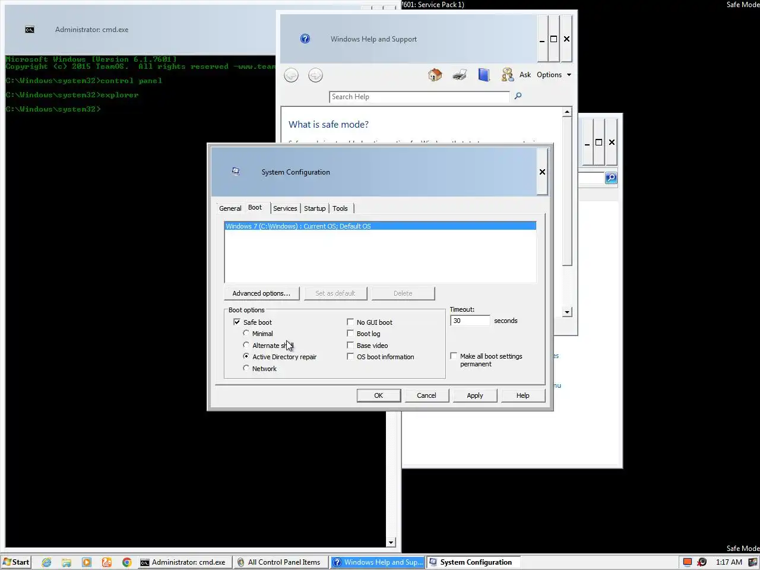Screen dimensions: 760x570
Task: Select the Network radio option
Action: pyautogui.click(x=246, y=368)
